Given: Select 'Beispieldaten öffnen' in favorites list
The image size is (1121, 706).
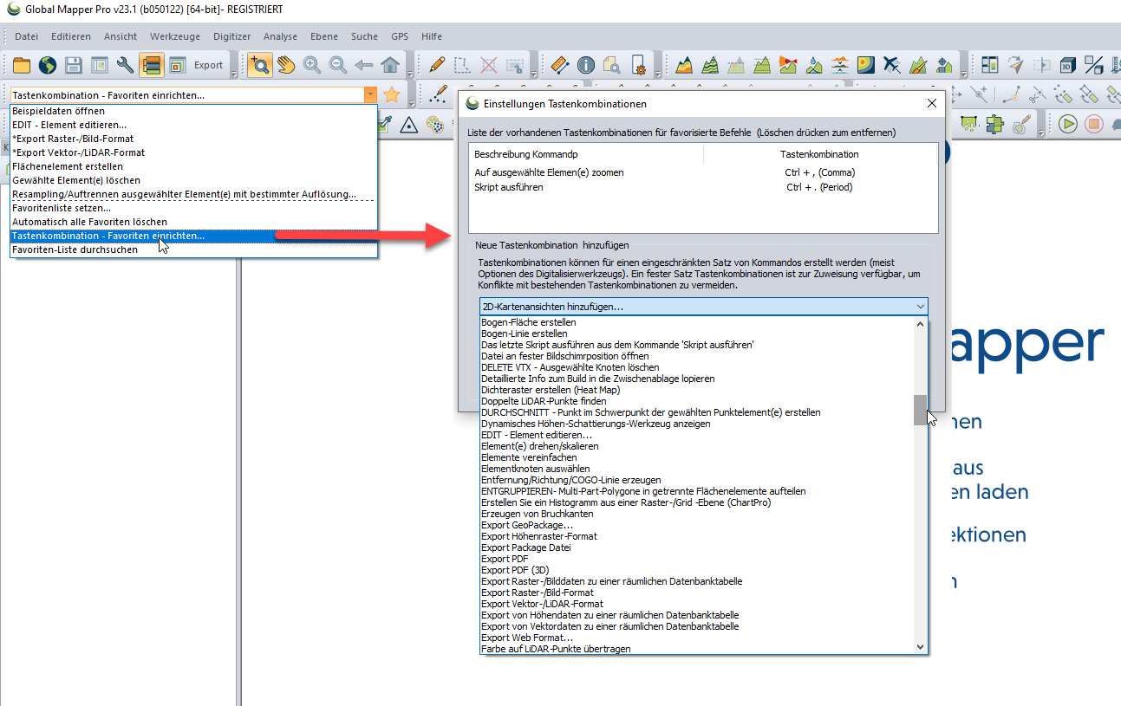Looking at the screenshot, I should (x=193, y=111).
